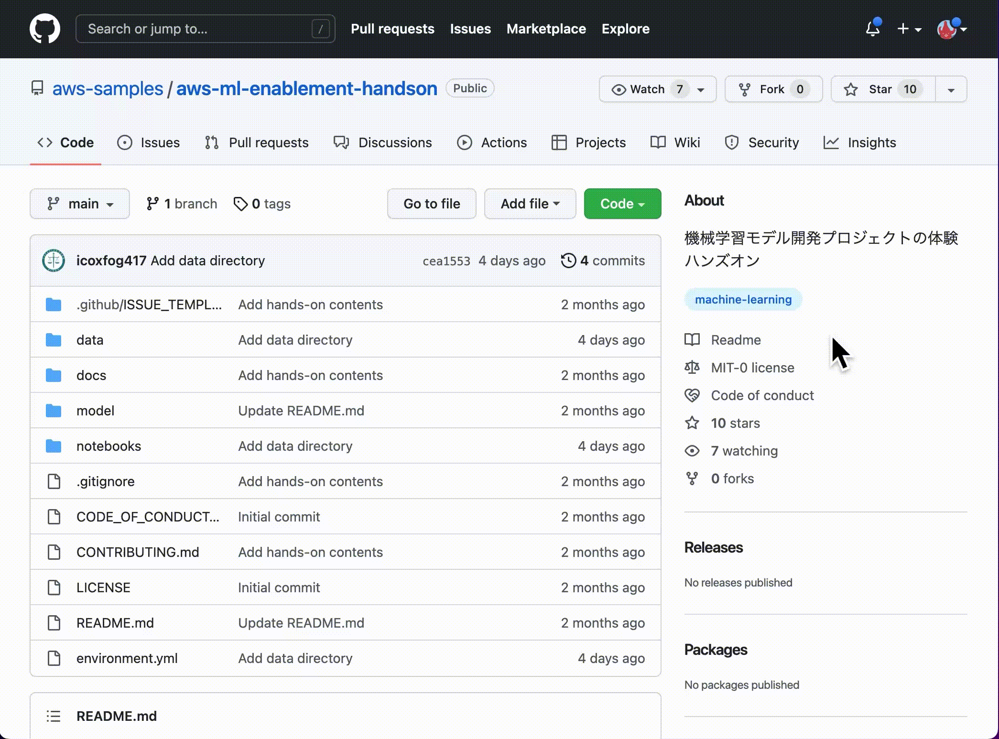Click the GitHub Octocat logo
The height and width of the screenshot is (739, 999).
pyautogui.click(x=45, y=29)
